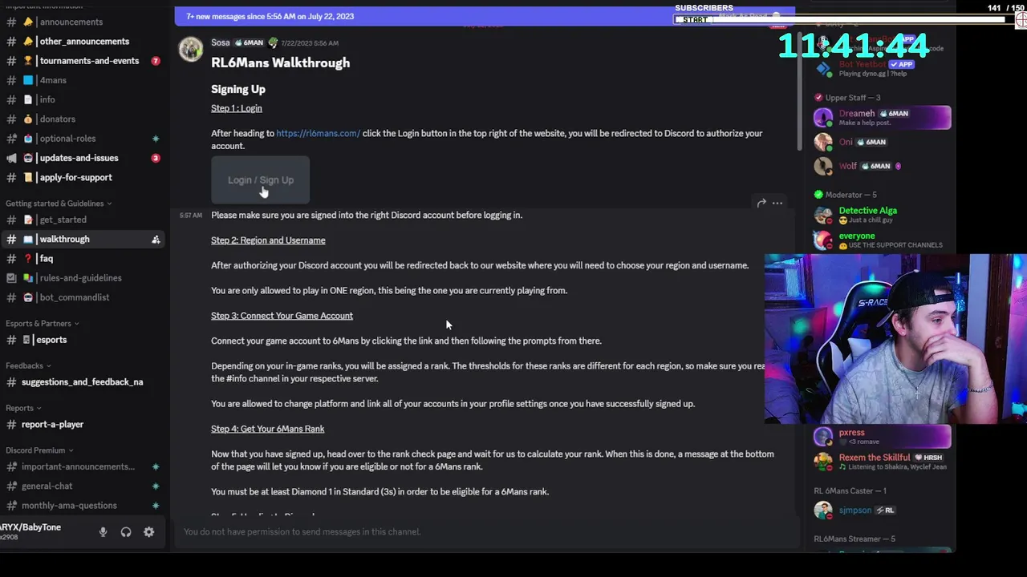Mute the microphone in the user panel
1027x577 pixels.
point(103,532)
